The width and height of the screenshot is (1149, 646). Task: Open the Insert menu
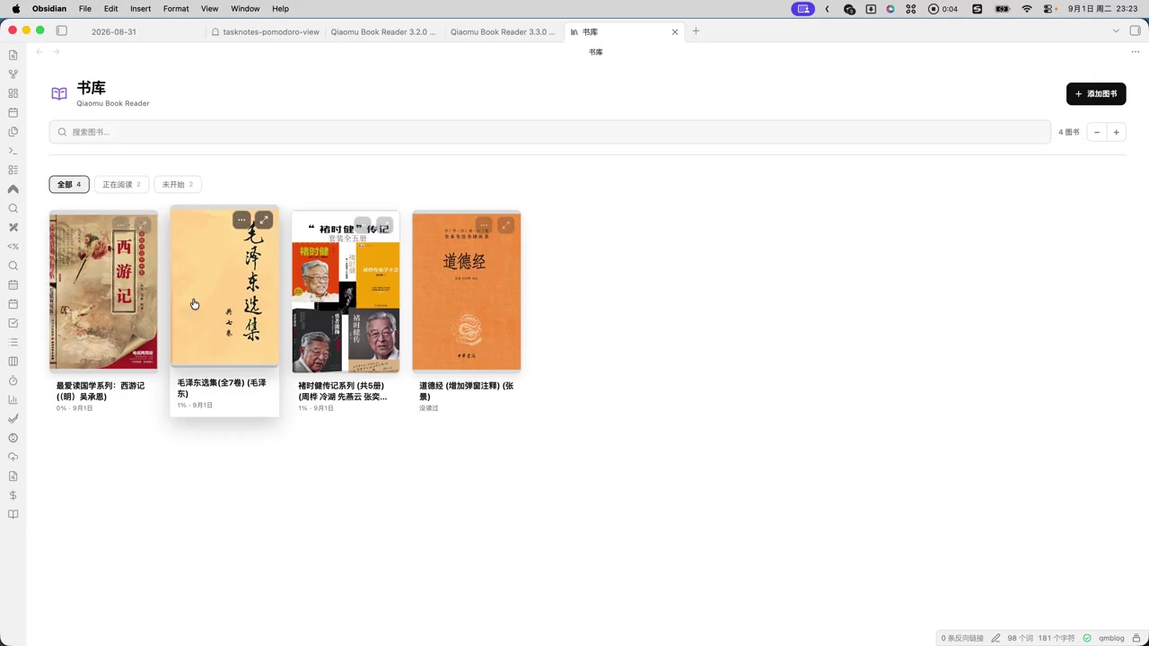coord(140,9)
